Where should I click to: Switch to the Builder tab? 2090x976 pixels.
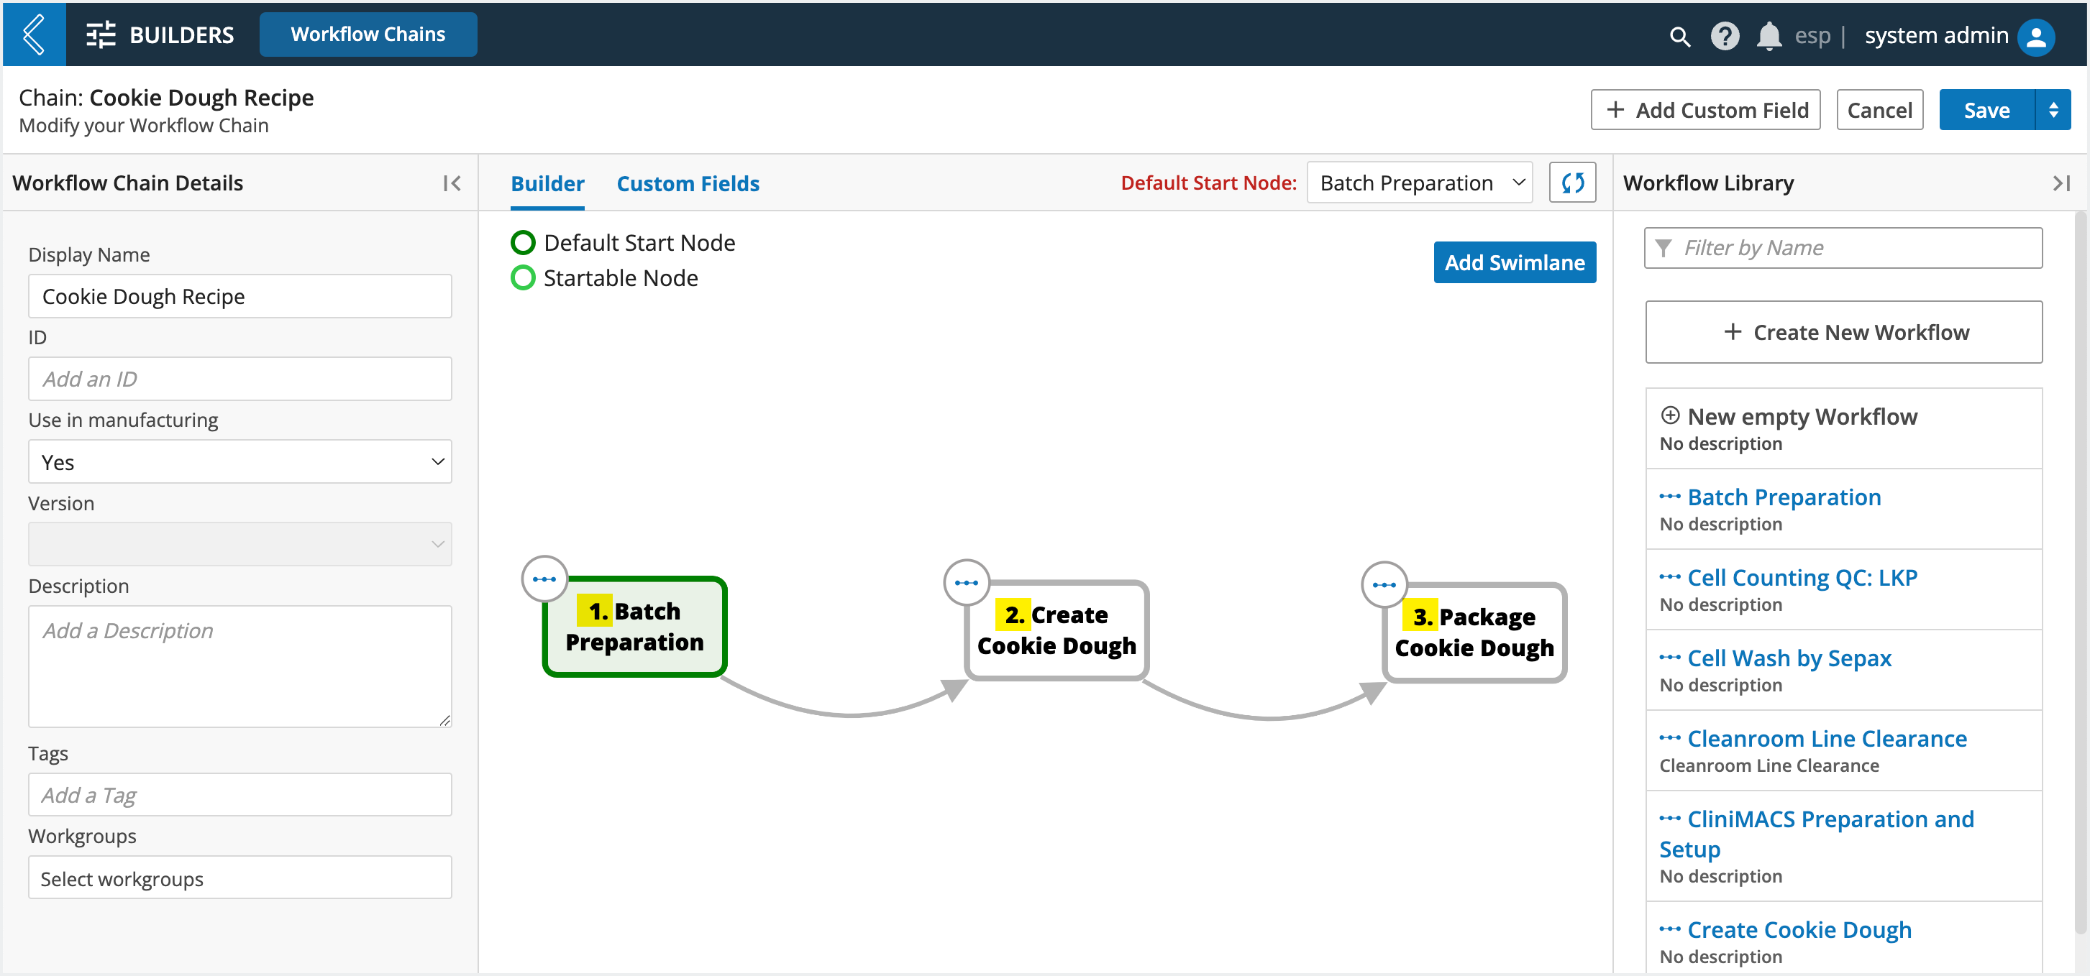[547, 184]
